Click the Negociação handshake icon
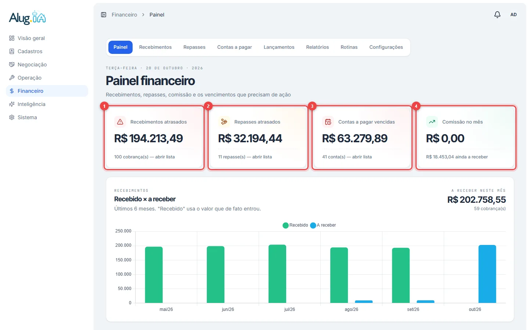Viewport: 529px width, 330px height. pos(12,65)
